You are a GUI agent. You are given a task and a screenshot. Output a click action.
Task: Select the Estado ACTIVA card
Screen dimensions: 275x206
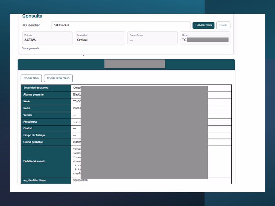tap(47, 38)
